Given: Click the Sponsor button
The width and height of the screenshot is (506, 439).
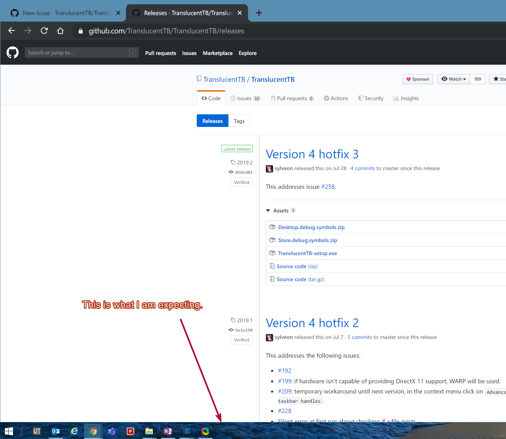Looking at the screenshot, I should [x=417, y=79].
